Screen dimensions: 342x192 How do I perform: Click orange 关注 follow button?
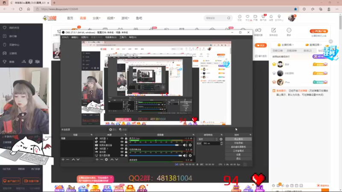point(261,45)
